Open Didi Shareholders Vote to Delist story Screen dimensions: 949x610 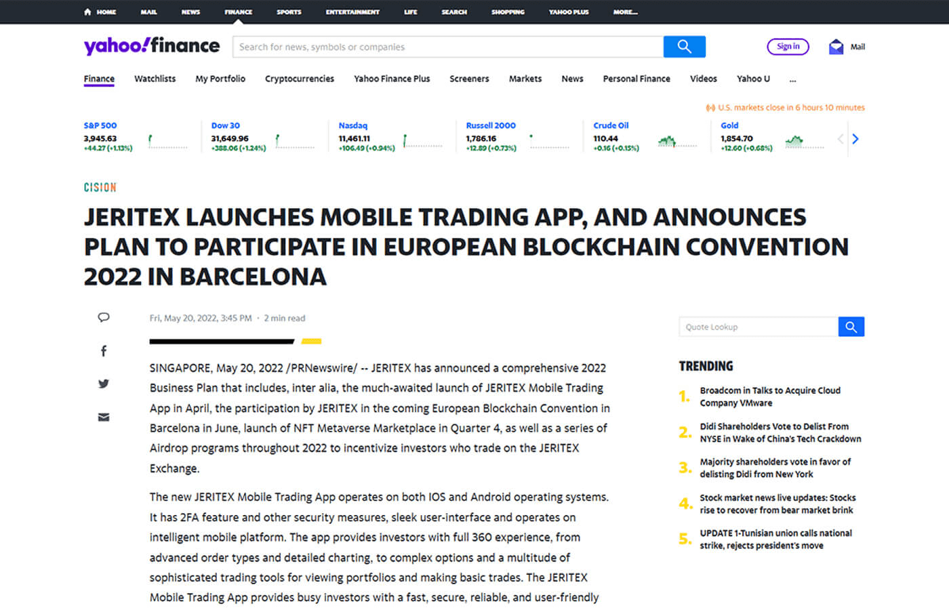[780, 432]
